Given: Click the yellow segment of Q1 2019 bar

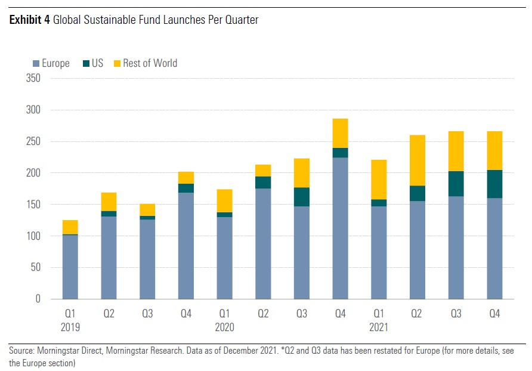Looking at the screenshot, I should [70, 227].
